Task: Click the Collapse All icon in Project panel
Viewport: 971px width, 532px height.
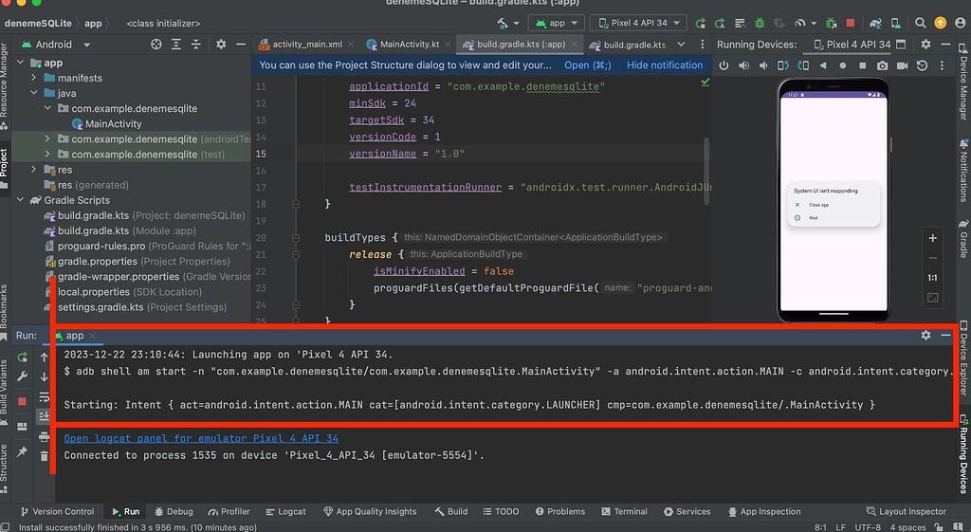Action: (195, 44)
